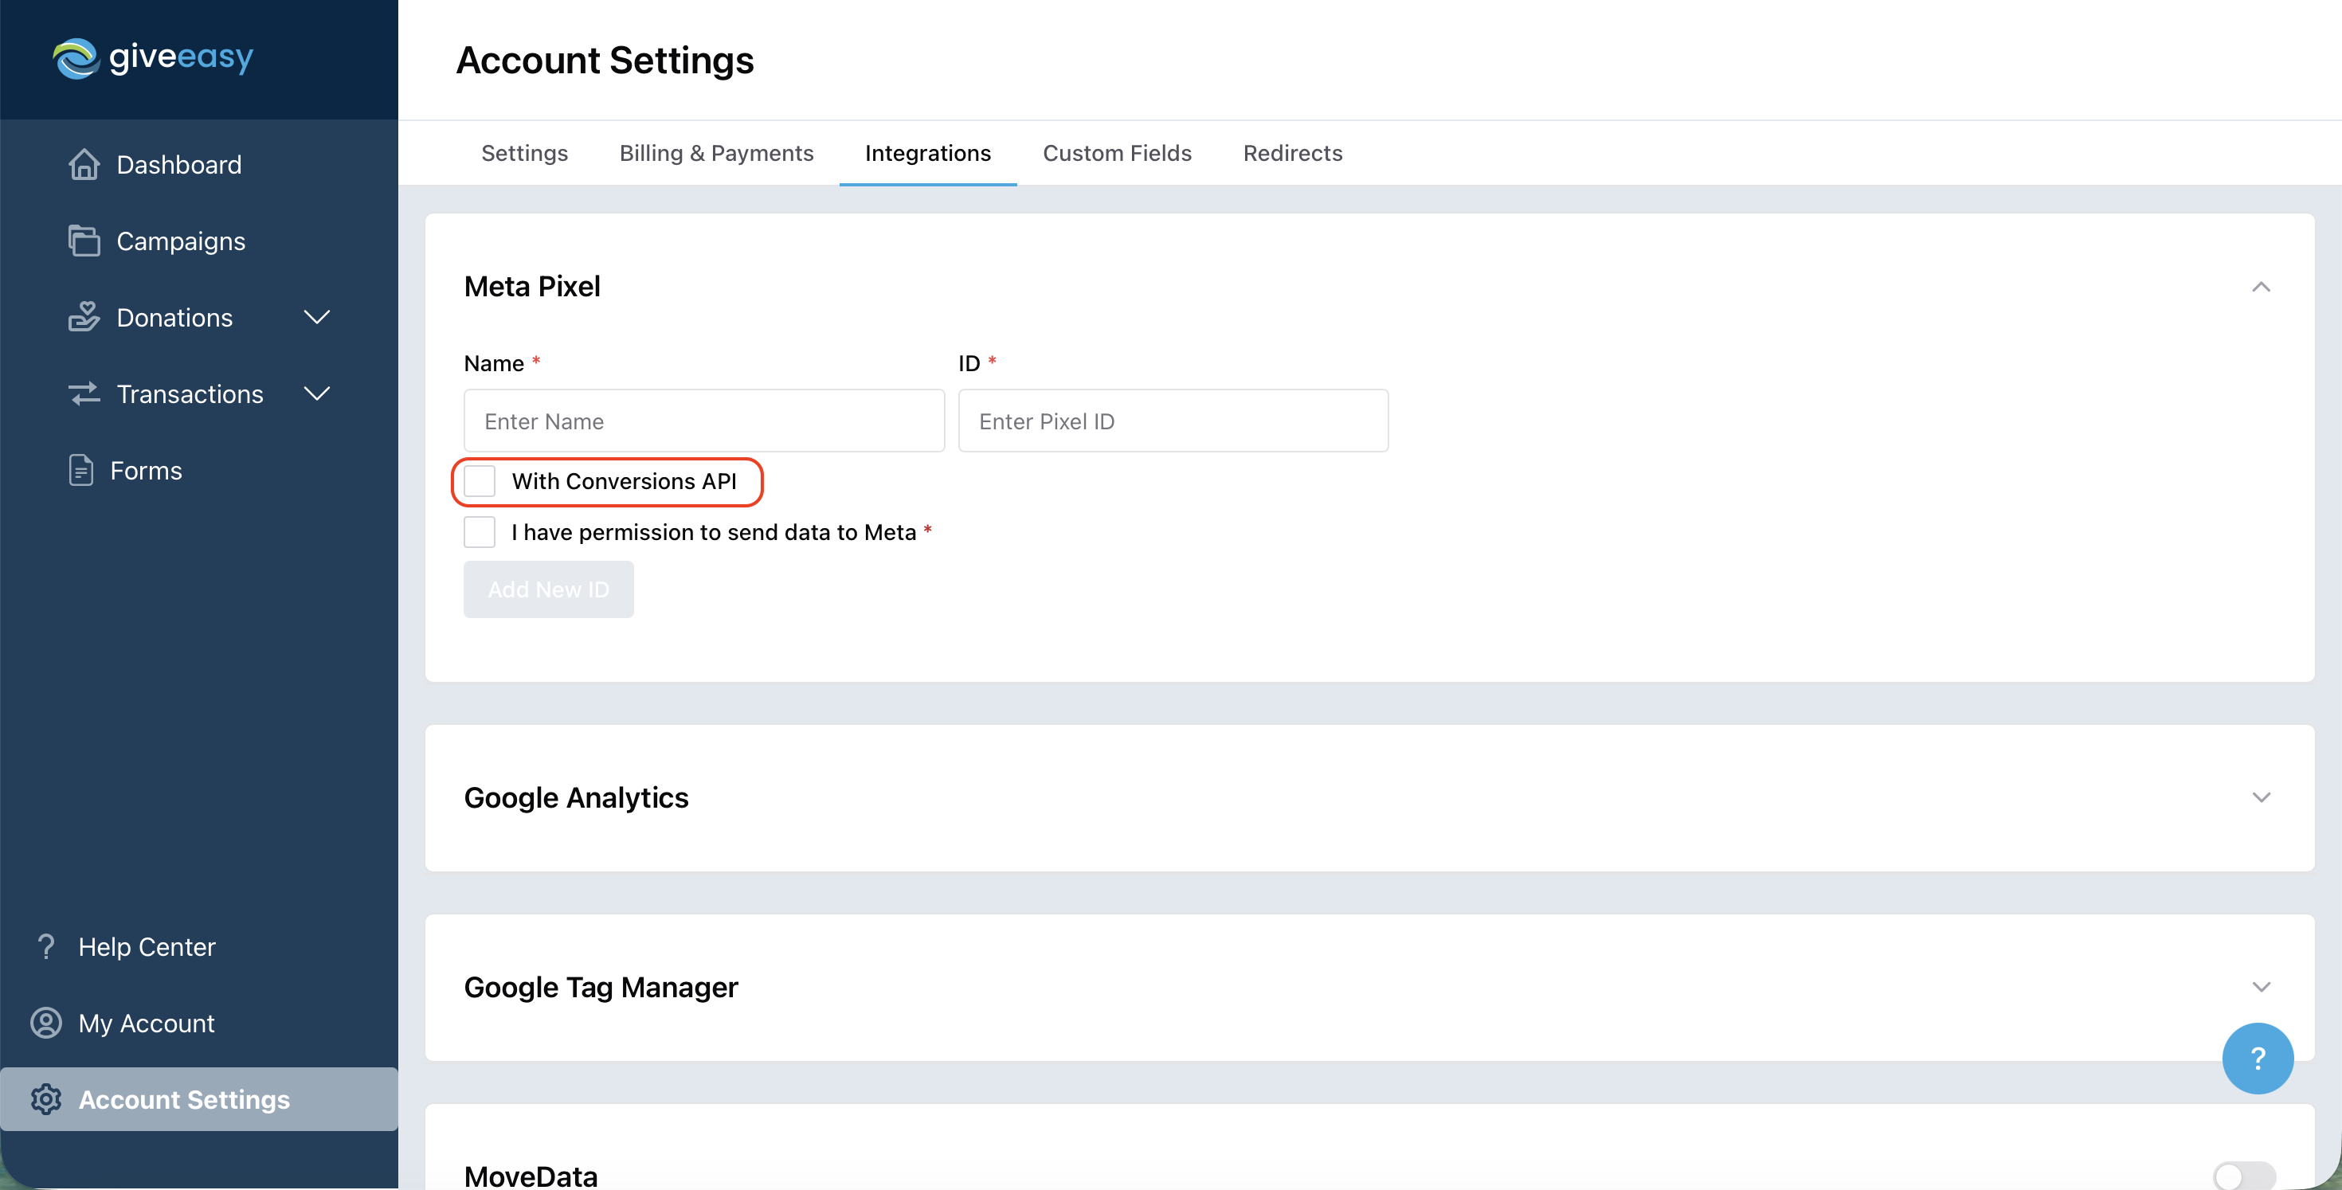2342x1190 pixels.
Task: Expand the Google Analytics section
Action: [2261, 797]
